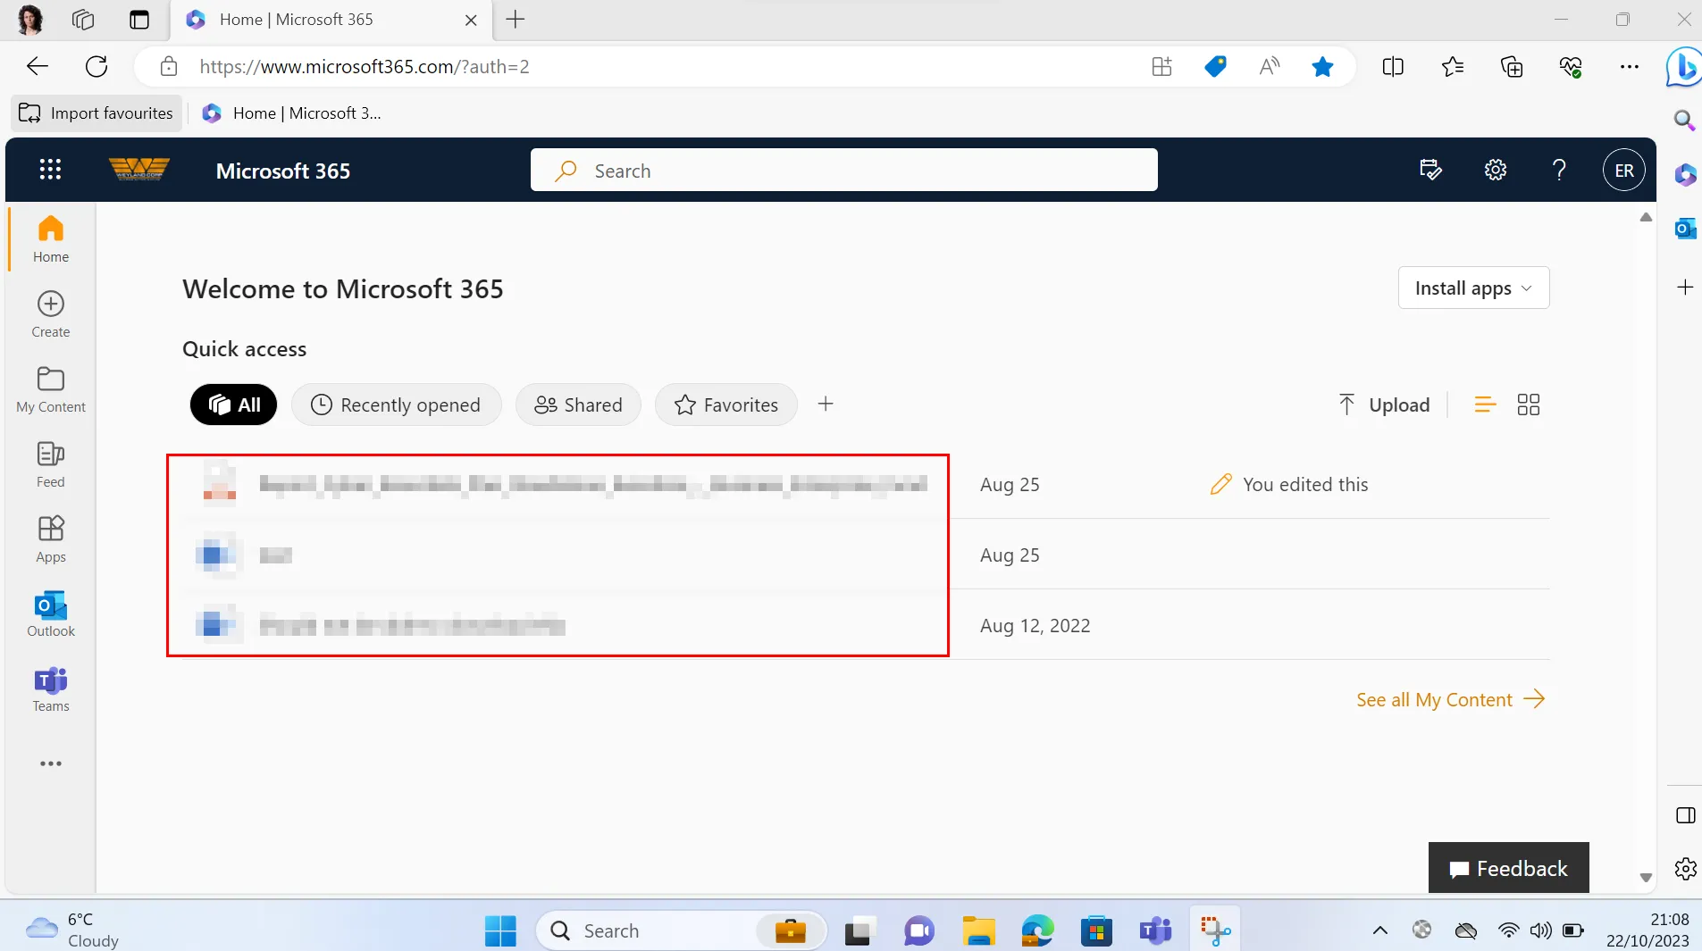Open Microsoft Store from the taskbar
The width and height of the screenshot is (1702, 951).
tap(1096, 930)
